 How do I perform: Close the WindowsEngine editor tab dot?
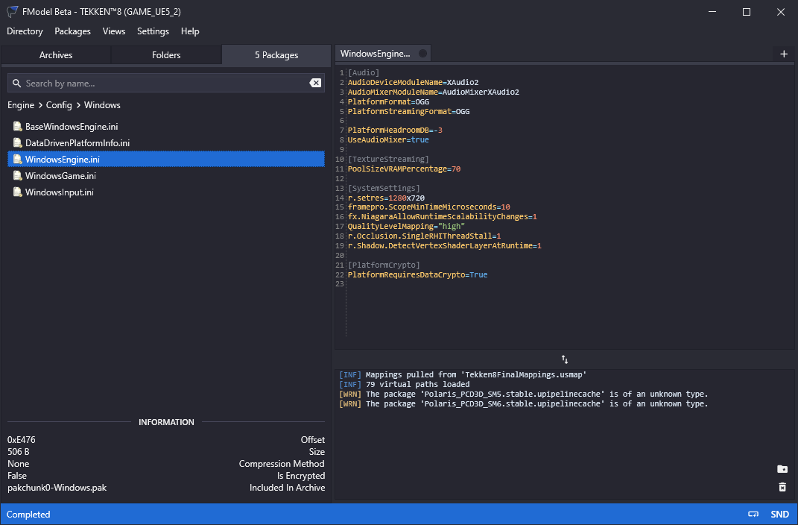point(422,54)
